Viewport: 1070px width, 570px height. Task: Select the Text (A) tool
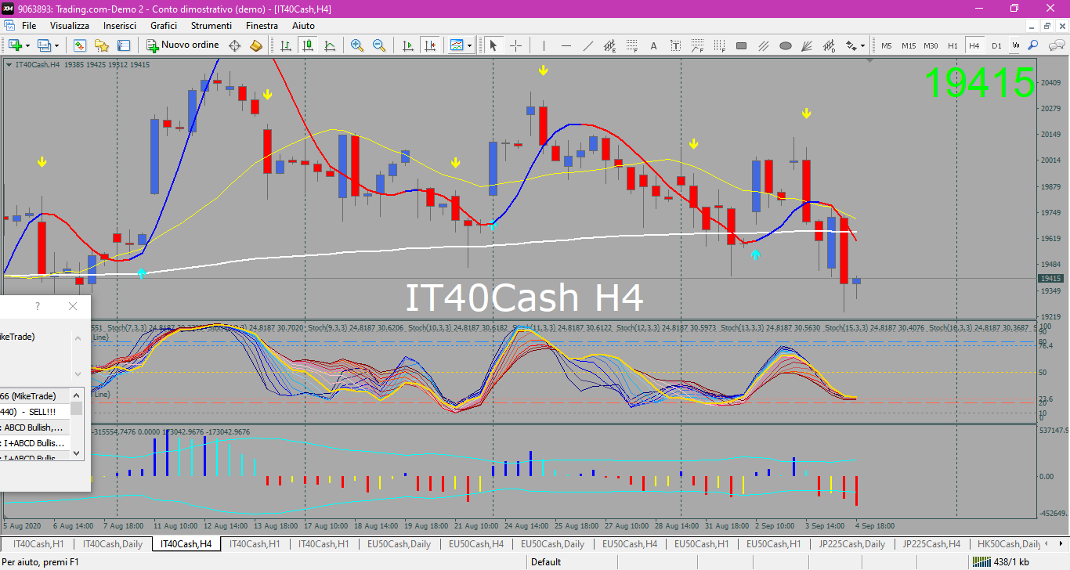[x=654, y=45]
